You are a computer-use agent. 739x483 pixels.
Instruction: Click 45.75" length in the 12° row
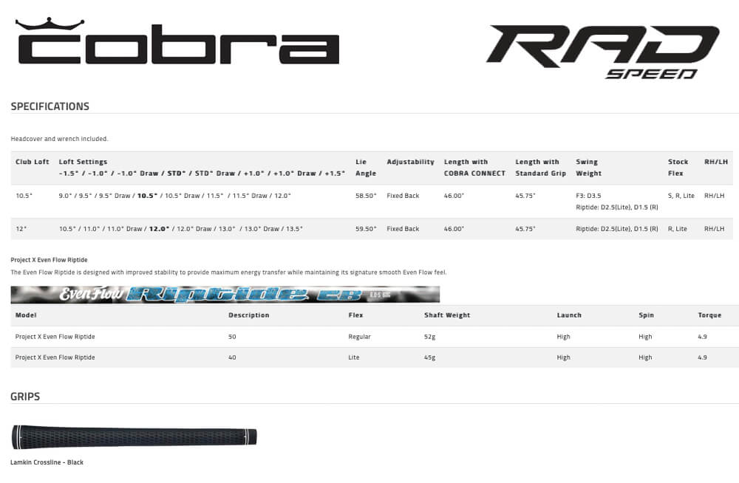[525, 228]
